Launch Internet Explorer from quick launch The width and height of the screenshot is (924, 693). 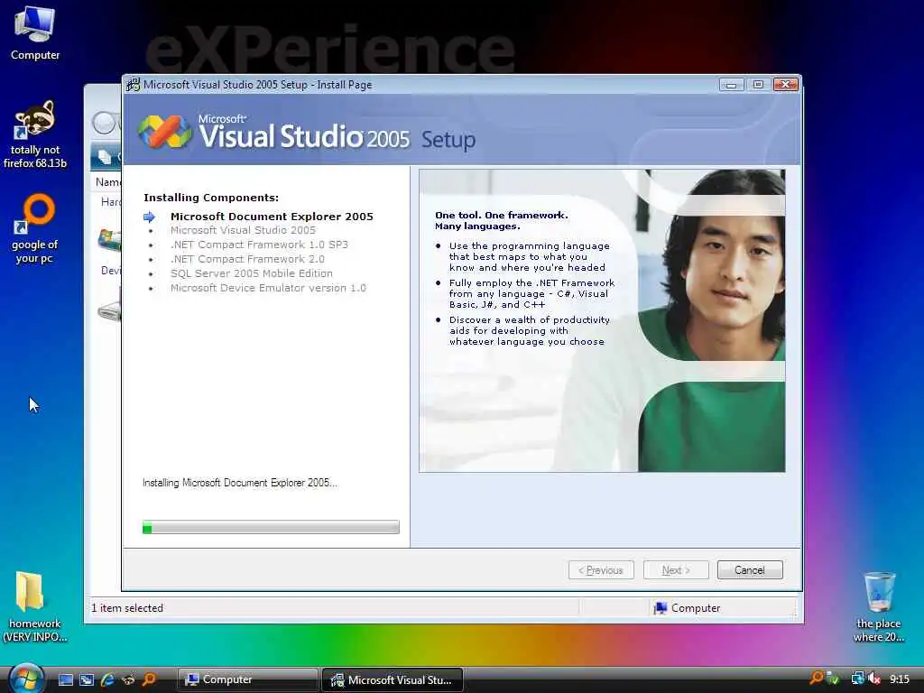click(x=107, y=679)
